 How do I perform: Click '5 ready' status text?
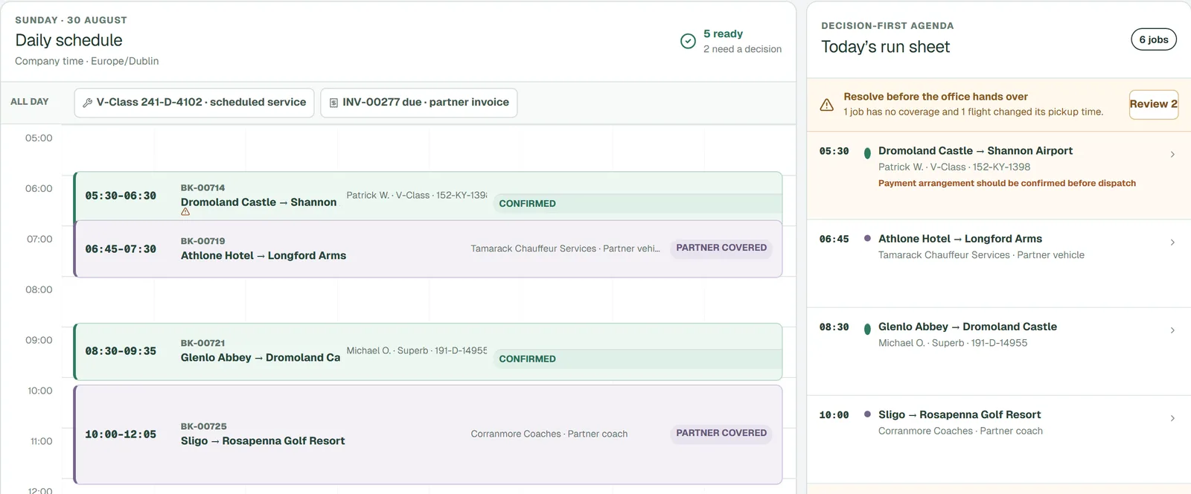click(723, 33)
